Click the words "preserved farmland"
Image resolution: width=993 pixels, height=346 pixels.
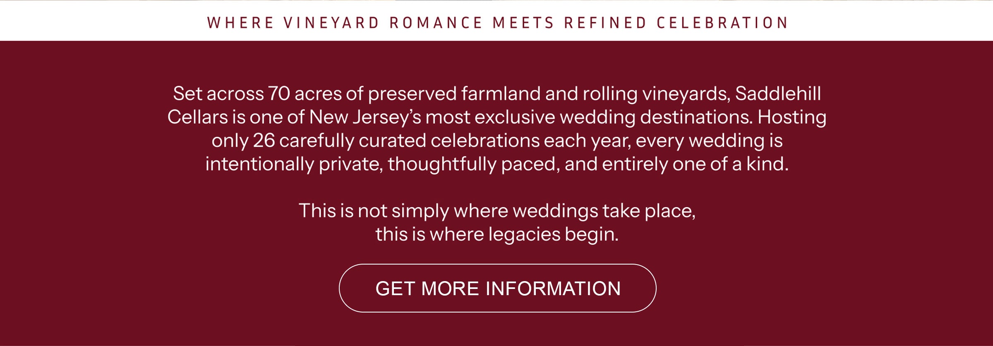click(454, 94)
